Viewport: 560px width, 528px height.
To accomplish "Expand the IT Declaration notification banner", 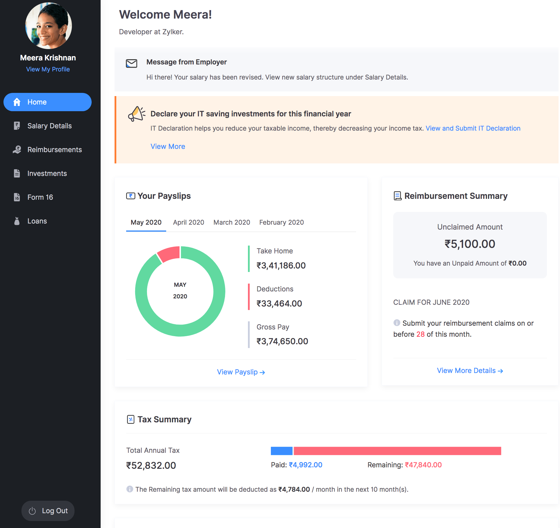I will point(168,146).
